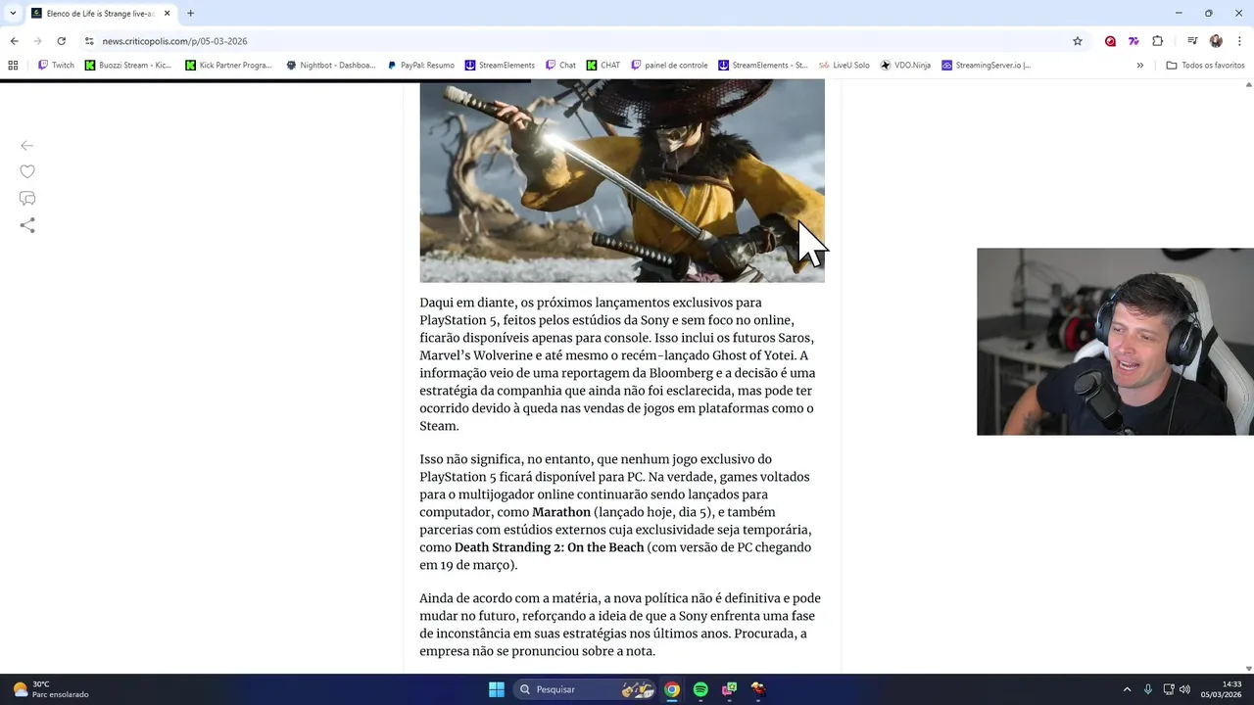Like the article with the heart icon
The image size is (1254, 705).
(x=27, y=171)
